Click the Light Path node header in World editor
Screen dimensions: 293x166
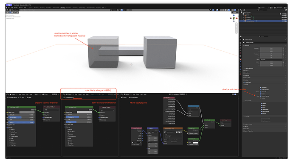tap(169, 98)
